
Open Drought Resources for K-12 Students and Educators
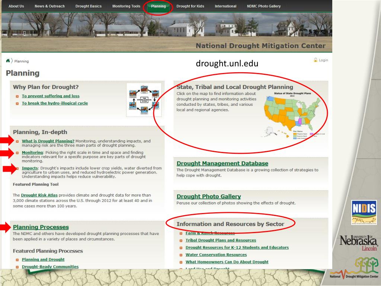pos(237,247)
